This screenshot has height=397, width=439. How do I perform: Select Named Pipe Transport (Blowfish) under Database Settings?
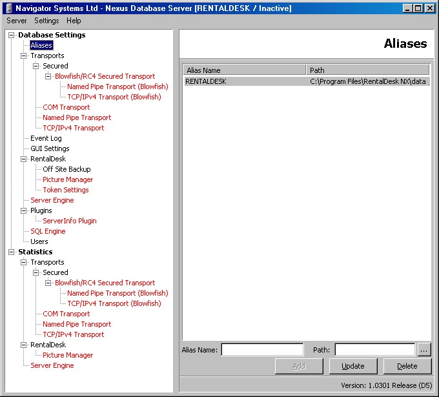pos(117,87)
